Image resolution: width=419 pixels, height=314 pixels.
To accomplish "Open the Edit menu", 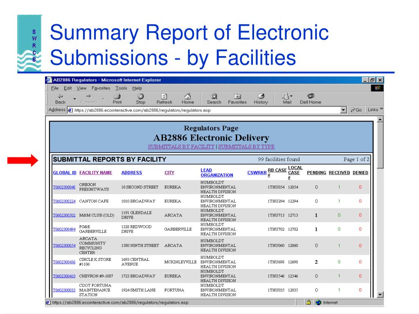I will click(x=68, y=88).
